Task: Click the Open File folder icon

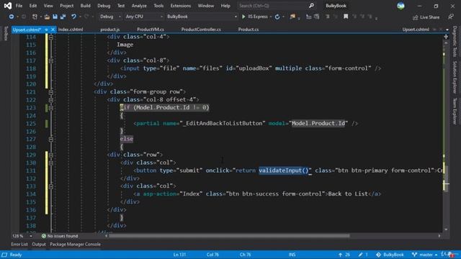Action: [47, 17]
